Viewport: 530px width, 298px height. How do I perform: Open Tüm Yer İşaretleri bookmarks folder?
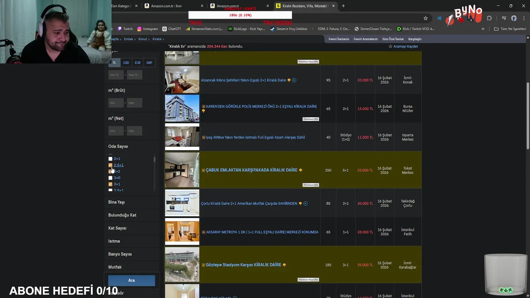[x=510, y=29]
